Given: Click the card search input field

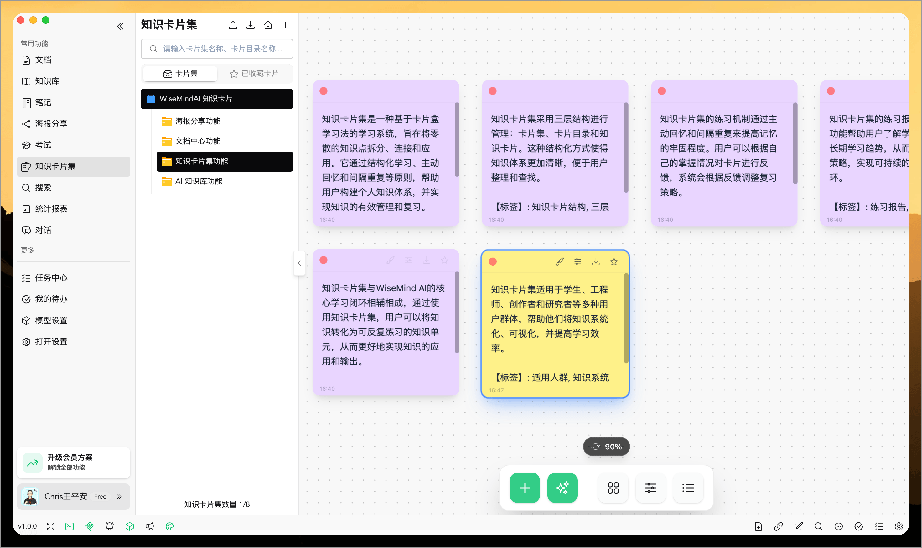Looking at the screenshot, I should 217,48.
